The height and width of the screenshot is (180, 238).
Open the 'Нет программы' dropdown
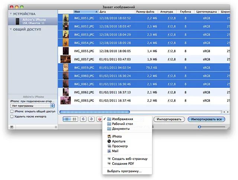tap(32, 106)
